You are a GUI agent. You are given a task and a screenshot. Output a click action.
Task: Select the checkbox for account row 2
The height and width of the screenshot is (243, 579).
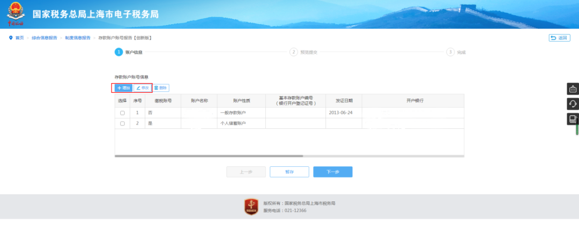click(122, 123)
